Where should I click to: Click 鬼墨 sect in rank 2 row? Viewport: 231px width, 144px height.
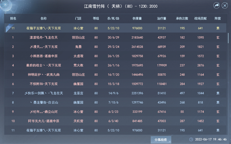click(78, 47)
